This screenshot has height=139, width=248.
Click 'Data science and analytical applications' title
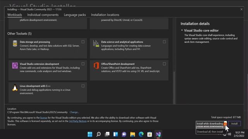coord(122,42)
